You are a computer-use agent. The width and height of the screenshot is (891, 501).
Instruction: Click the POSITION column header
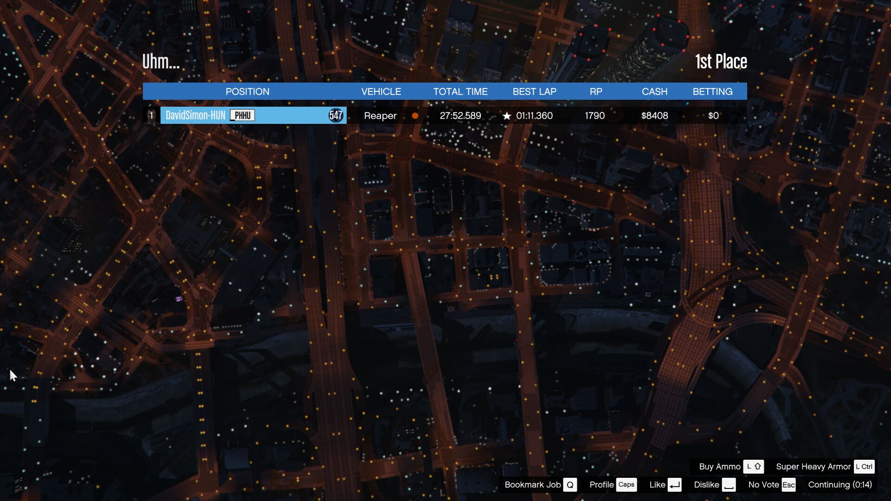(247, 92)
